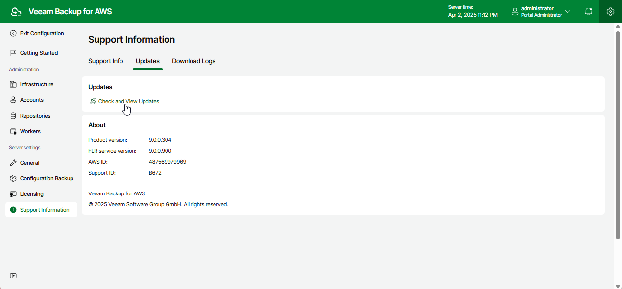The image size is (622, 289).
Task: Select the Updates tab
Action: click(x=147, y=61)
